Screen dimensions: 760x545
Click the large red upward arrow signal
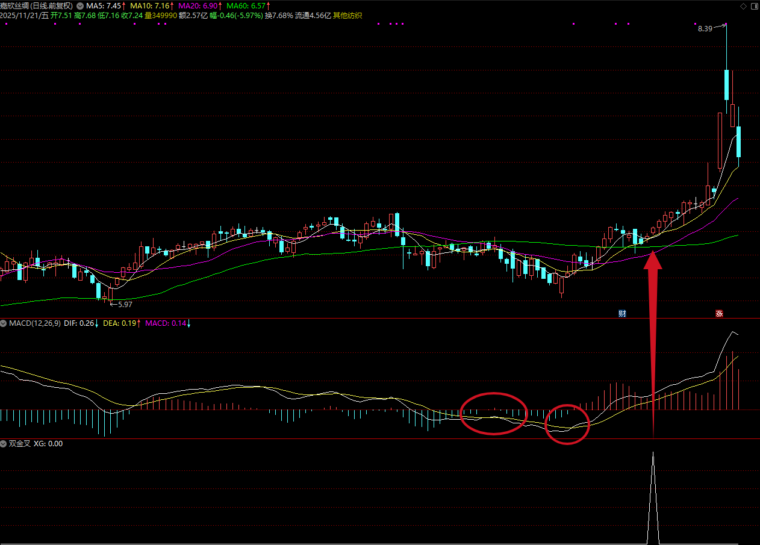tap(653, 337)
